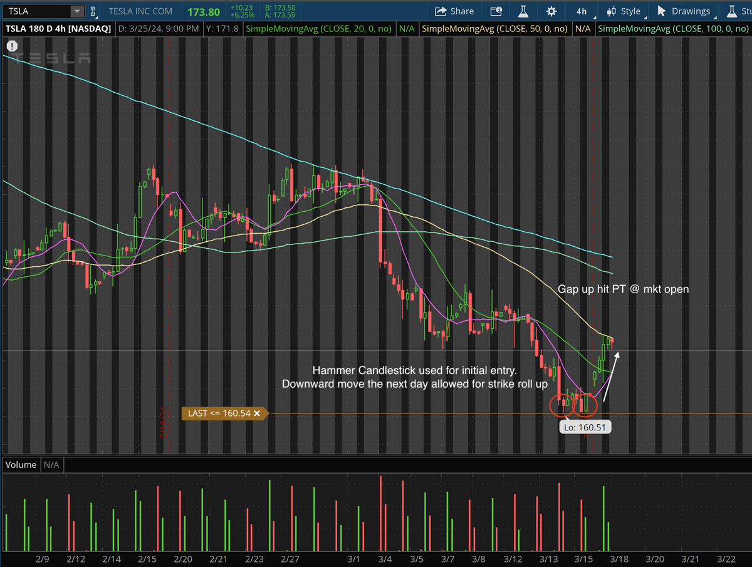Open the Style menu

(x=624, y=11)
